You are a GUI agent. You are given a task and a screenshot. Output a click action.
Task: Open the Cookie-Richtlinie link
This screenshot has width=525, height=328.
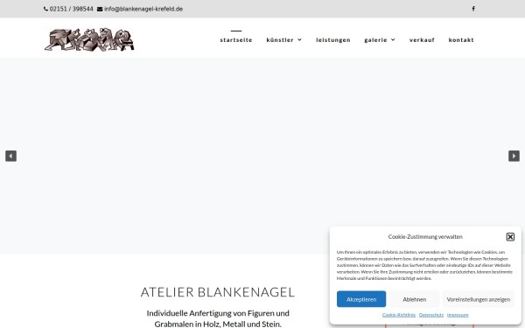click(x=399, y=315)
